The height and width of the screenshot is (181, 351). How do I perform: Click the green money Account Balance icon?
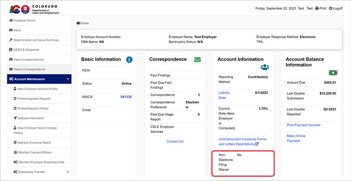click(334, 72)
